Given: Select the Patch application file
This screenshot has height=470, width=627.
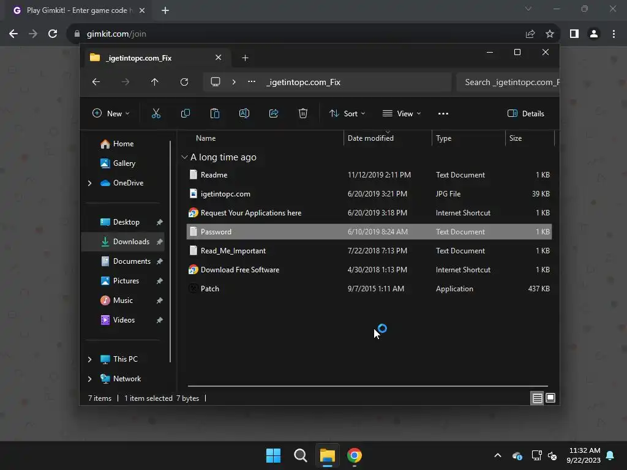Looking at the screenshot, I should click(x=369, y=289).
